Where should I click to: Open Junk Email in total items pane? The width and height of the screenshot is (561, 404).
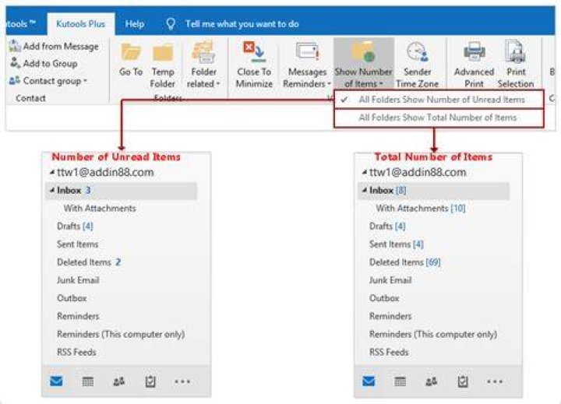pos(390,280)
